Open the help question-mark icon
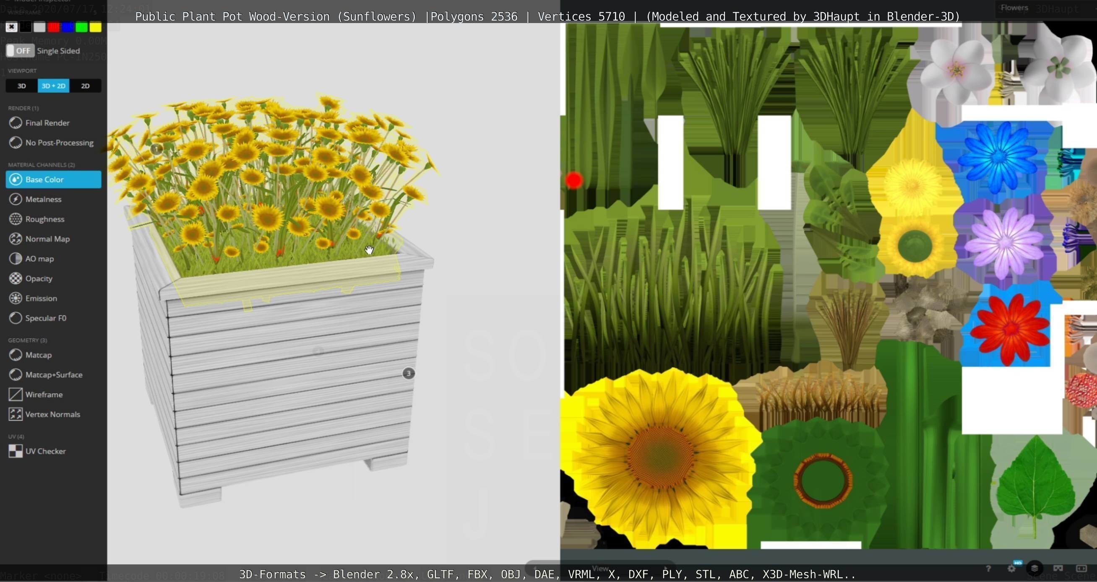The height and width of the screenshot is (582, 1097). pos(988,569)
